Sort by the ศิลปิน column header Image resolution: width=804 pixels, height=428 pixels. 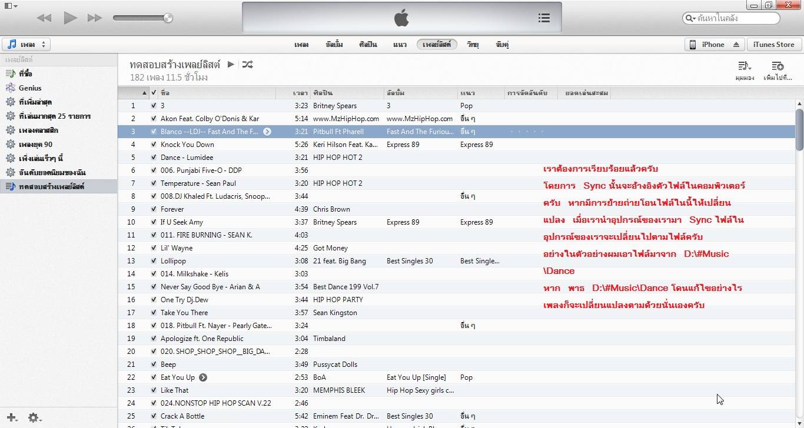coord(347,93)
